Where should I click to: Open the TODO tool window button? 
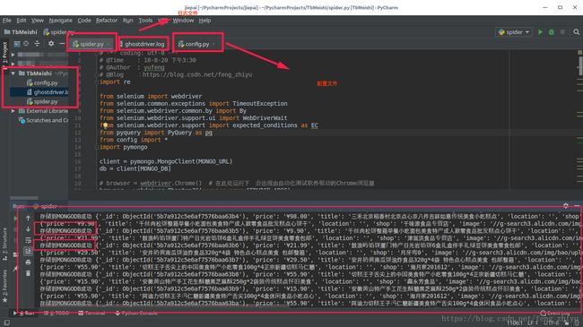(57, 314)
